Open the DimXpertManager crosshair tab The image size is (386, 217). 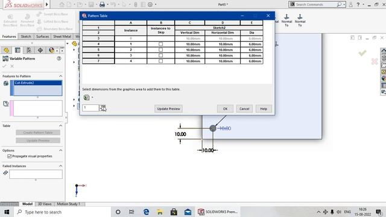[x=40, y=50]
